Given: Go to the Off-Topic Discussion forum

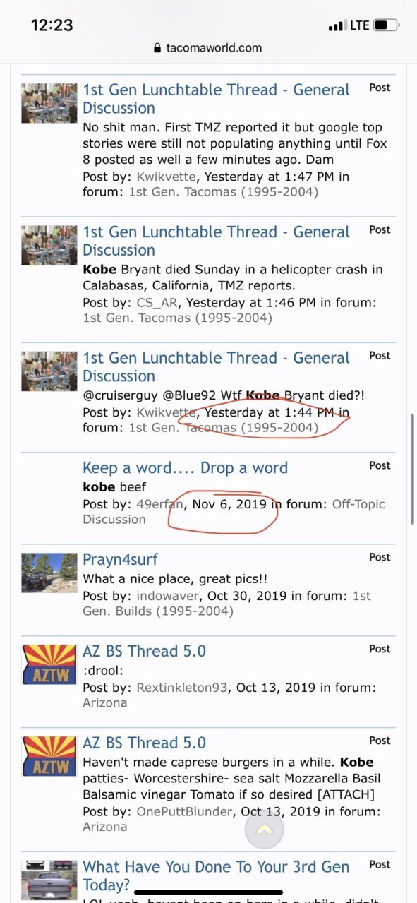Looking at the screenshot, I should tap(234, 512).
